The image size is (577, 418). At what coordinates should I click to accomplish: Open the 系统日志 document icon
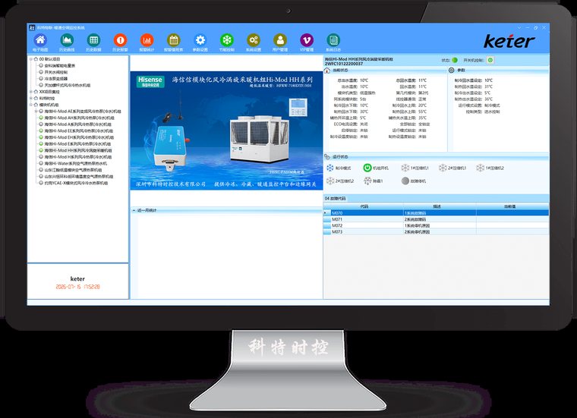pyautogui.click(x=333, y=39)
